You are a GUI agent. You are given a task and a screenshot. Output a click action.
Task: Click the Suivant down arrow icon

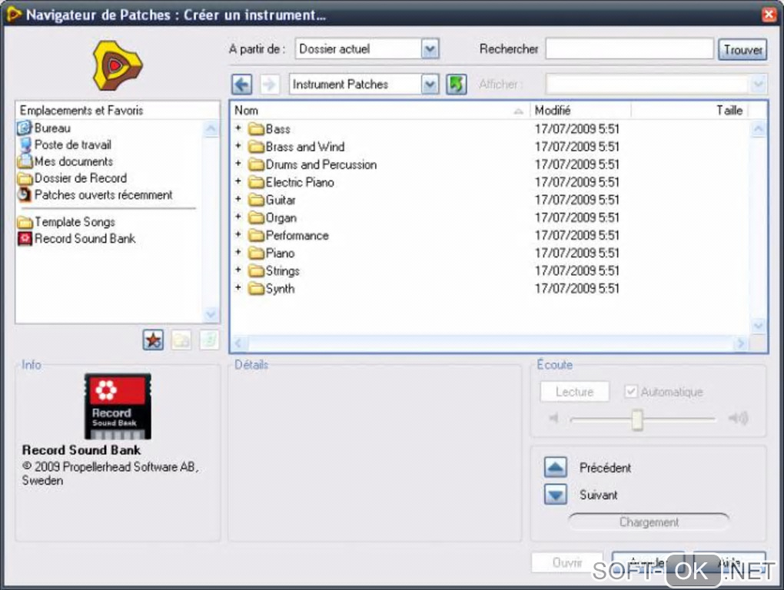[556, 495]
